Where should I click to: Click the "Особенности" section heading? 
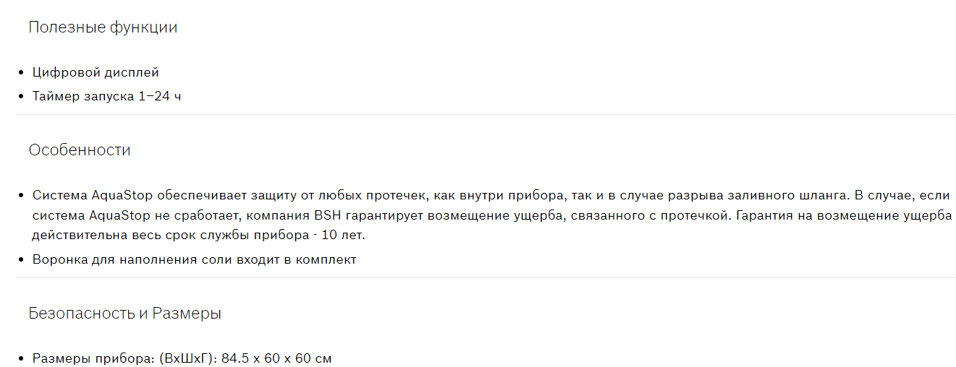(x=80, y=150)
